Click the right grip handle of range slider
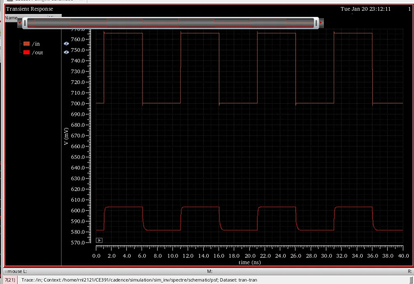 316,23
